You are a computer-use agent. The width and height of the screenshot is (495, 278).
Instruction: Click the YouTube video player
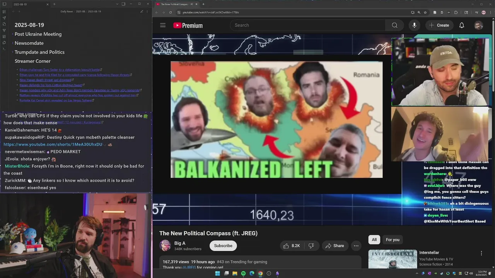277,129
